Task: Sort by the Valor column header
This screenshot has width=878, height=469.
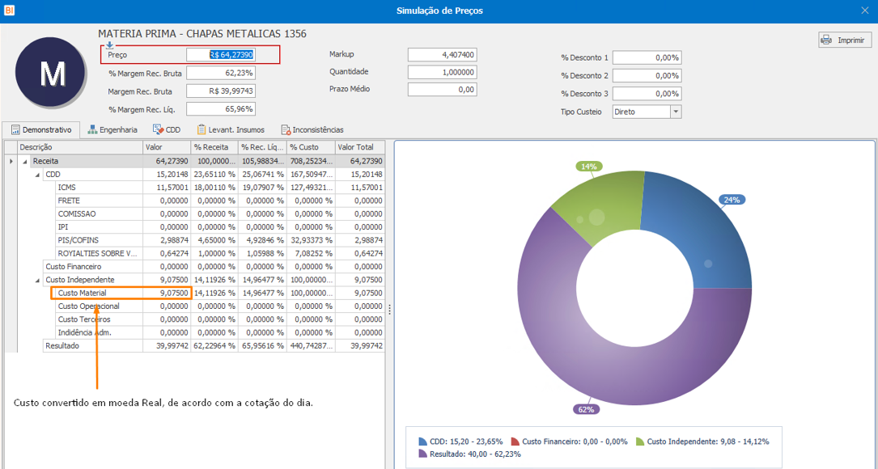Action: (x=167, y=147)
